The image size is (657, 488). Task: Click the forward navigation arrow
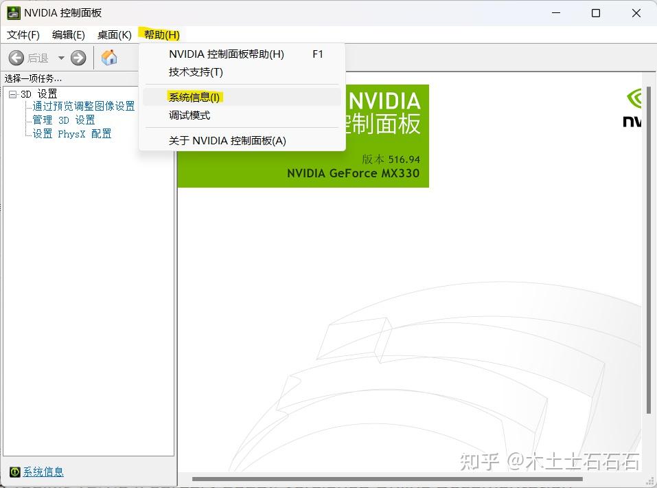tap(79, 58)
